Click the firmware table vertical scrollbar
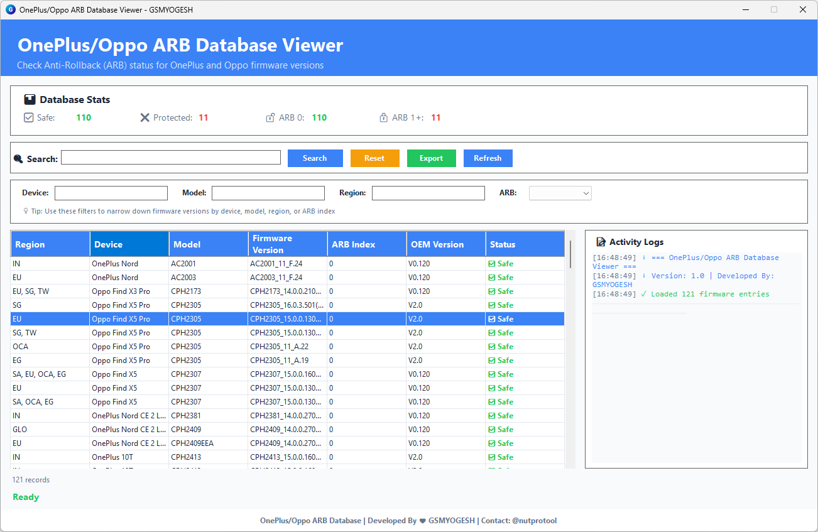818x532 pixels. tap(570, 254)
